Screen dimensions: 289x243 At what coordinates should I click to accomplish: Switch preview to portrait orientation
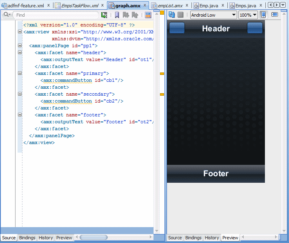264,15
